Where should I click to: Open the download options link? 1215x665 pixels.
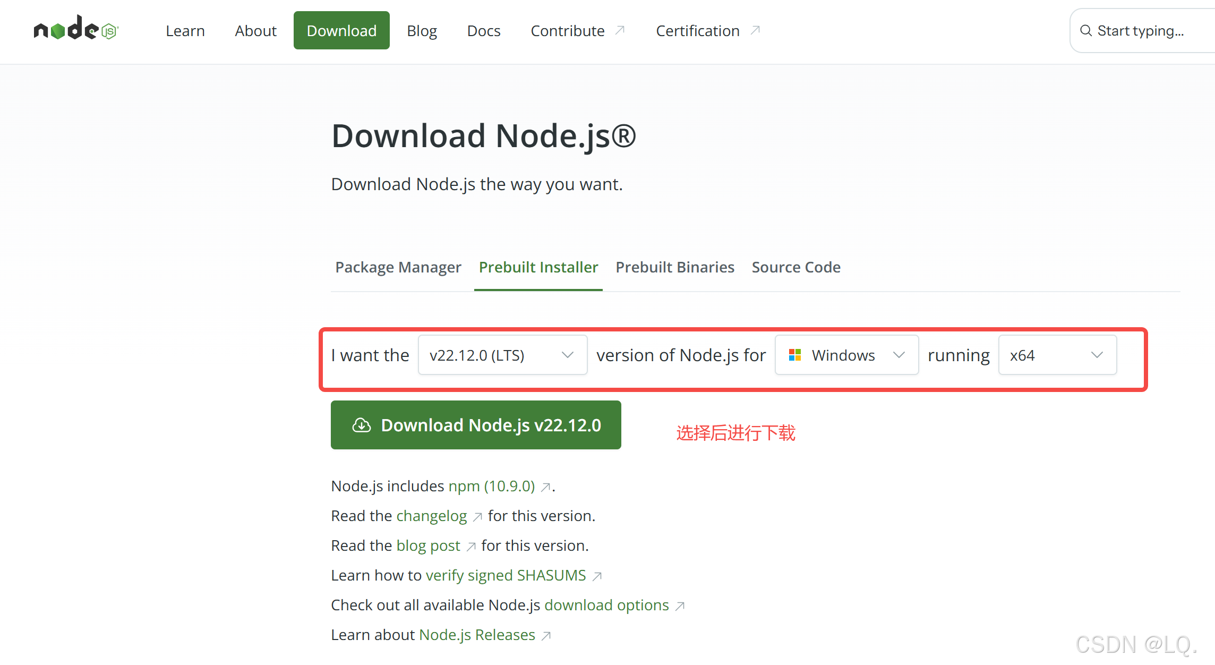(606, 605)
